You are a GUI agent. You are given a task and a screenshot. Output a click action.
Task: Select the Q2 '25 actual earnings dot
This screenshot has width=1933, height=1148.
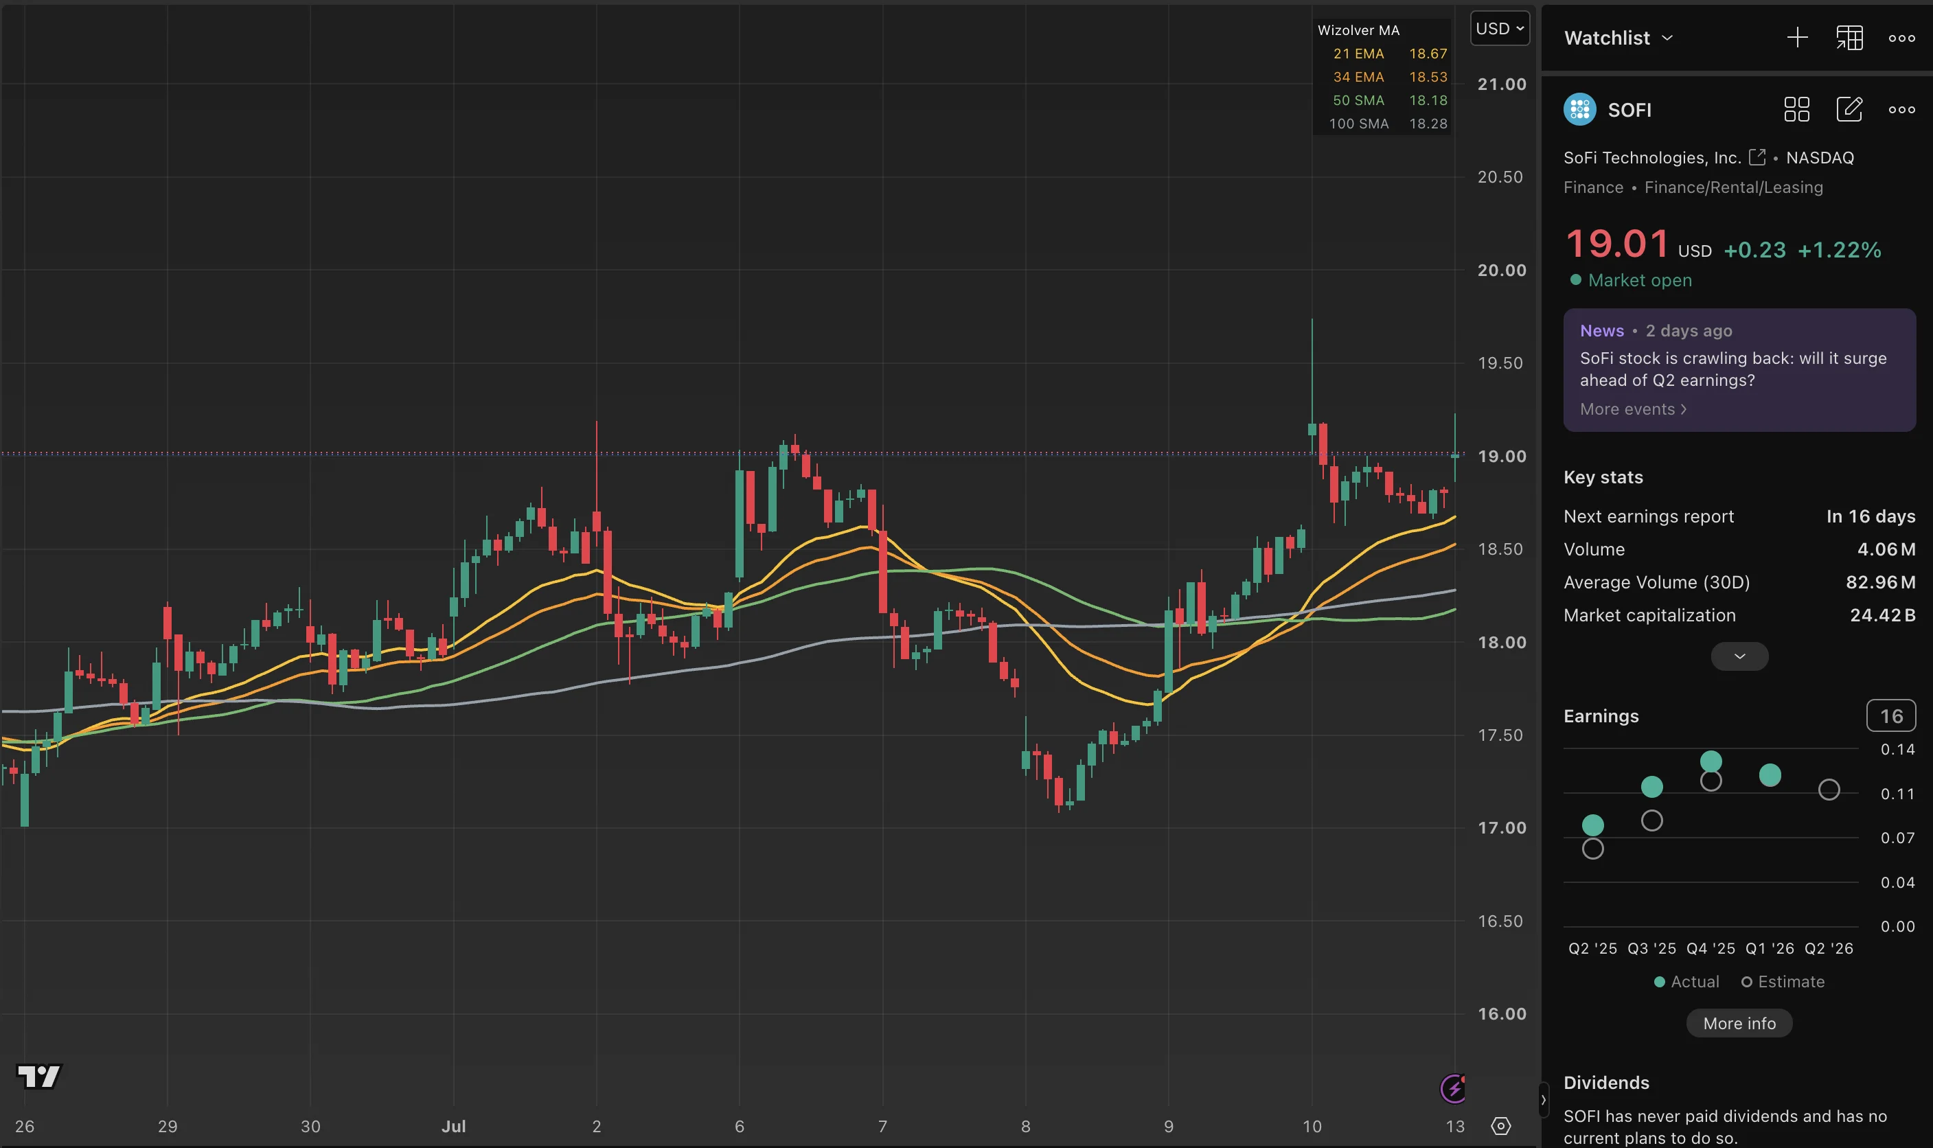tap(1592, 825)
